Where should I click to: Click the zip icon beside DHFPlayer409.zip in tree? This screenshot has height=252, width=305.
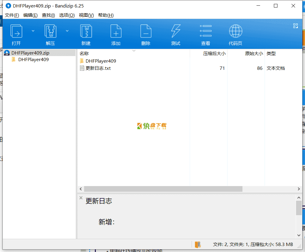click(7, 53)
